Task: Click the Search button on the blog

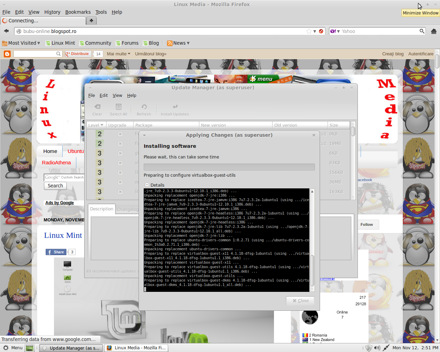Action: 55,186
